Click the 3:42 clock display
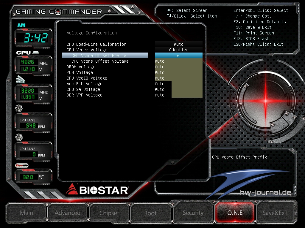Screen dimensions: 305x228 tap(36, 38)
